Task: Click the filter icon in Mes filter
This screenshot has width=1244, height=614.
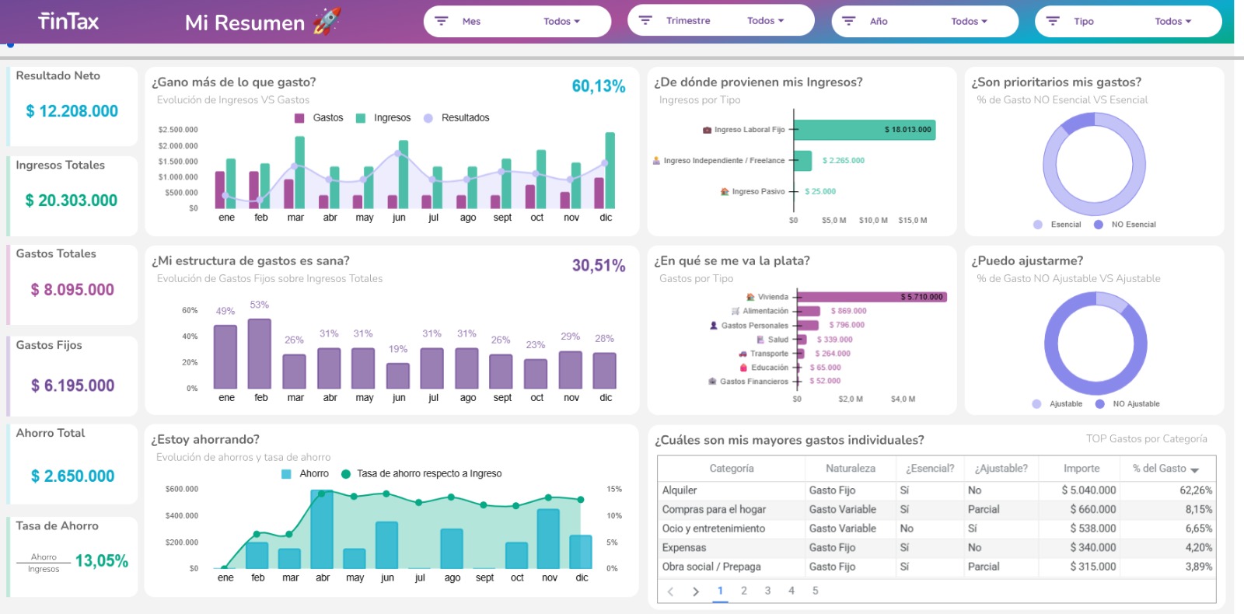Action: click(x=441, y=21)
